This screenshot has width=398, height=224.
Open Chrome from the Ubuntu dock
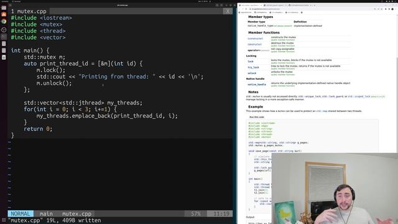(4, 21)
